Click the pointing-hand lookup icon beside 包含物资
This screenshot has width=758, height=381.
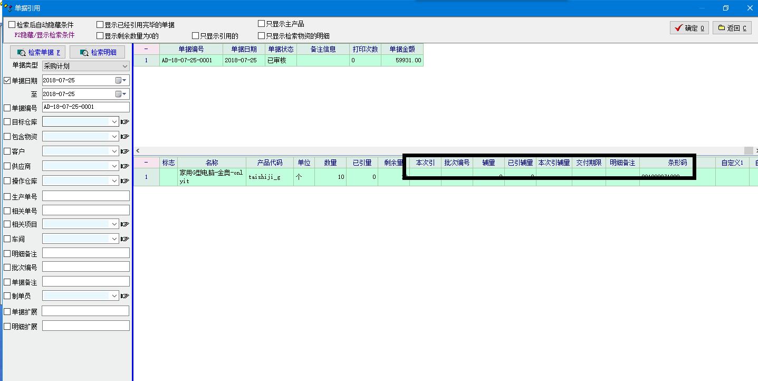coord(124,137)
